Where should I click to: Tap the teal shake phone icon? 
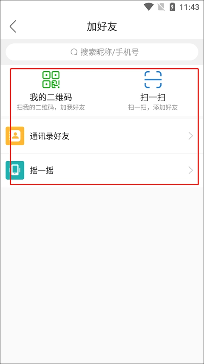15,170
